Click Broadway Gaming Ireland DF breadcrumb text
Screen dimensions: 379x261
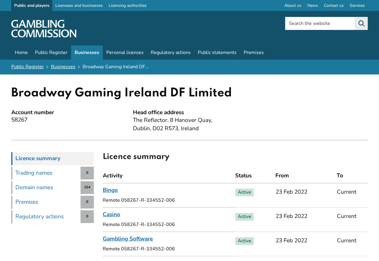pyautogui.click(x=116, y=67)
